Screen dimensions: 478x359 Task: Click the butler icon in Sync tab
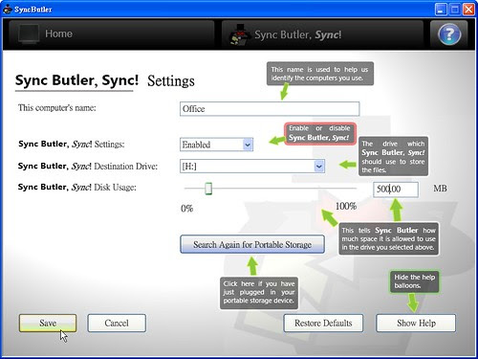pos(239,34)
